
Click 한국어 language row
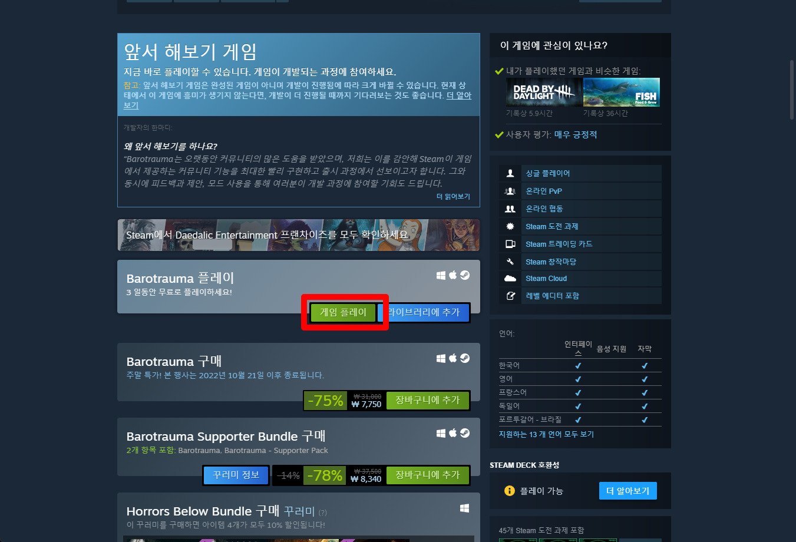(x=580, y=365)
